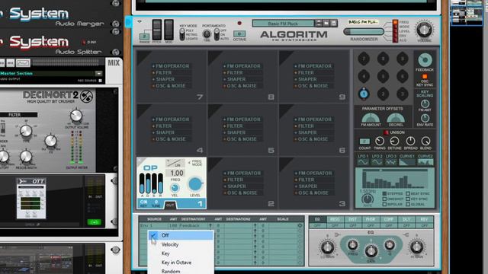488x274 pixels.
Task: Save the Algoritm patch with the disk icon
Action: [334, 24]
